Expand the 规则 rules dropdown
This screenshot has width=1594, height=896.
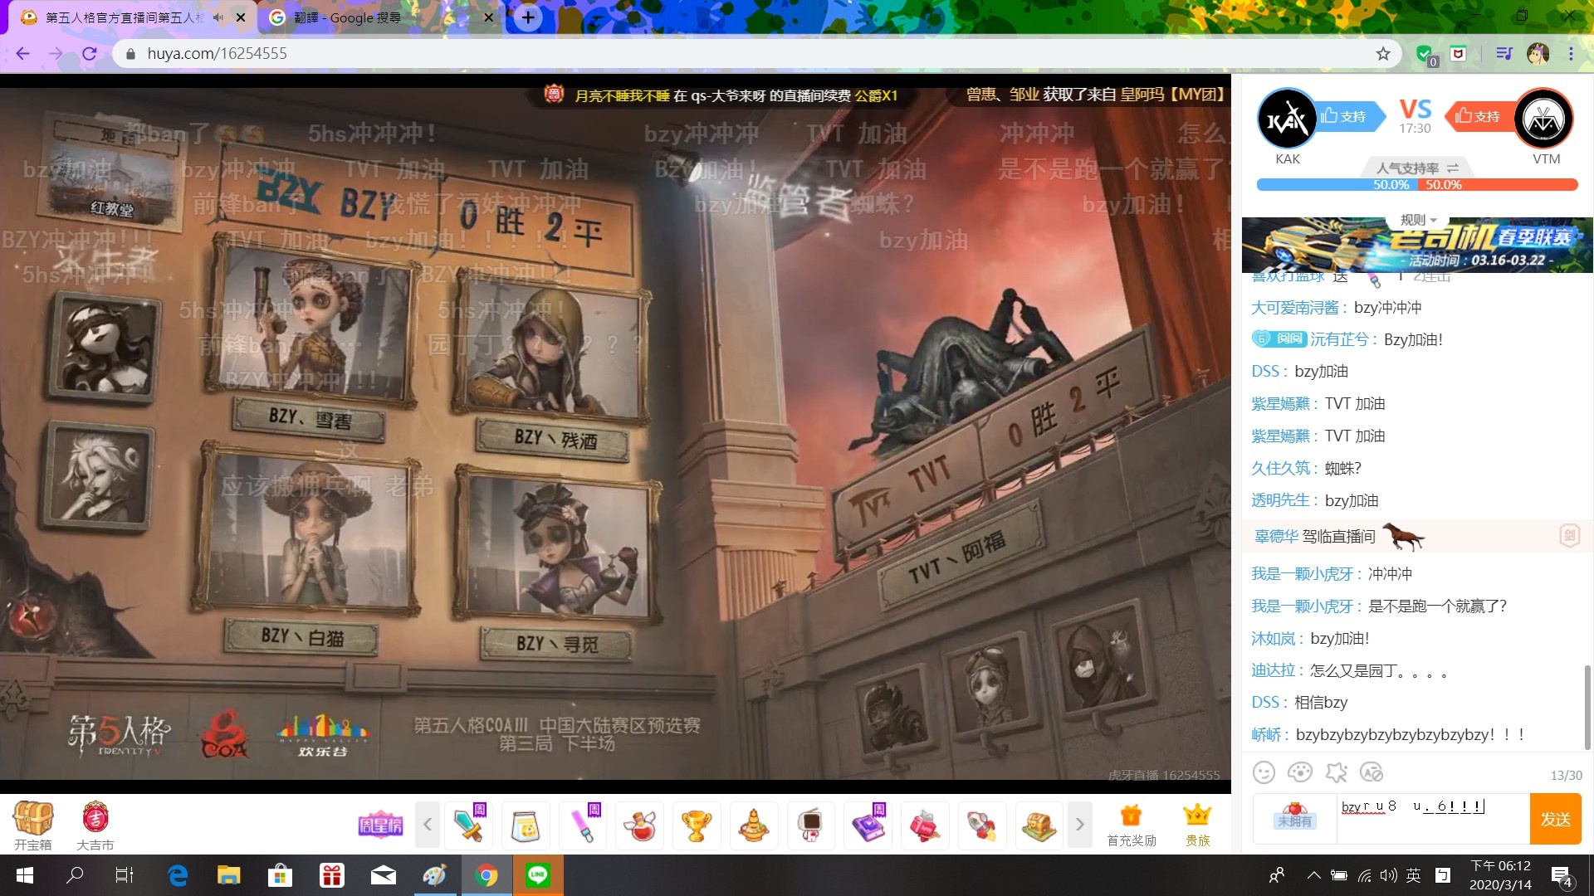pyautogui.click(x=1419, y=220)
